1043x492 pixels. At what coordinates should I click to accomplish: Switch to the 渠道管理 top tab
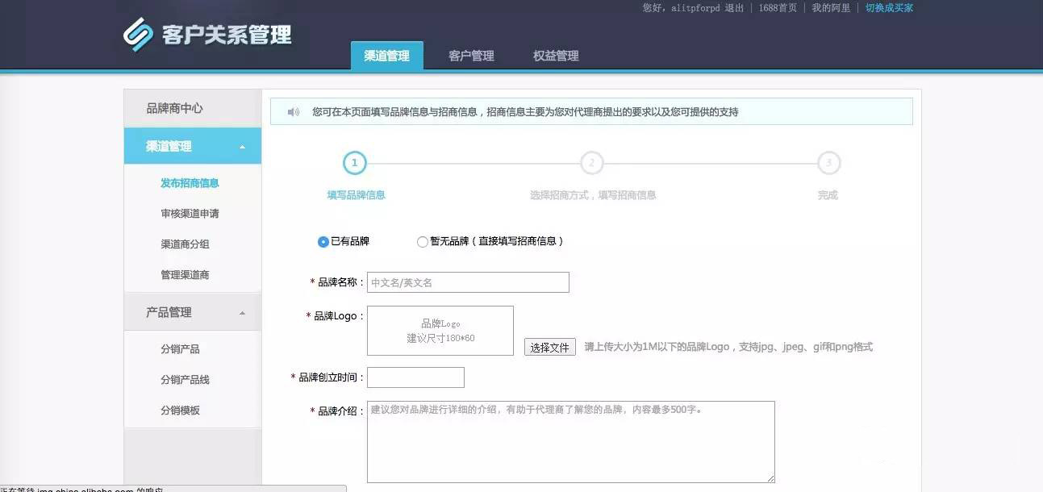pos(387,56)
